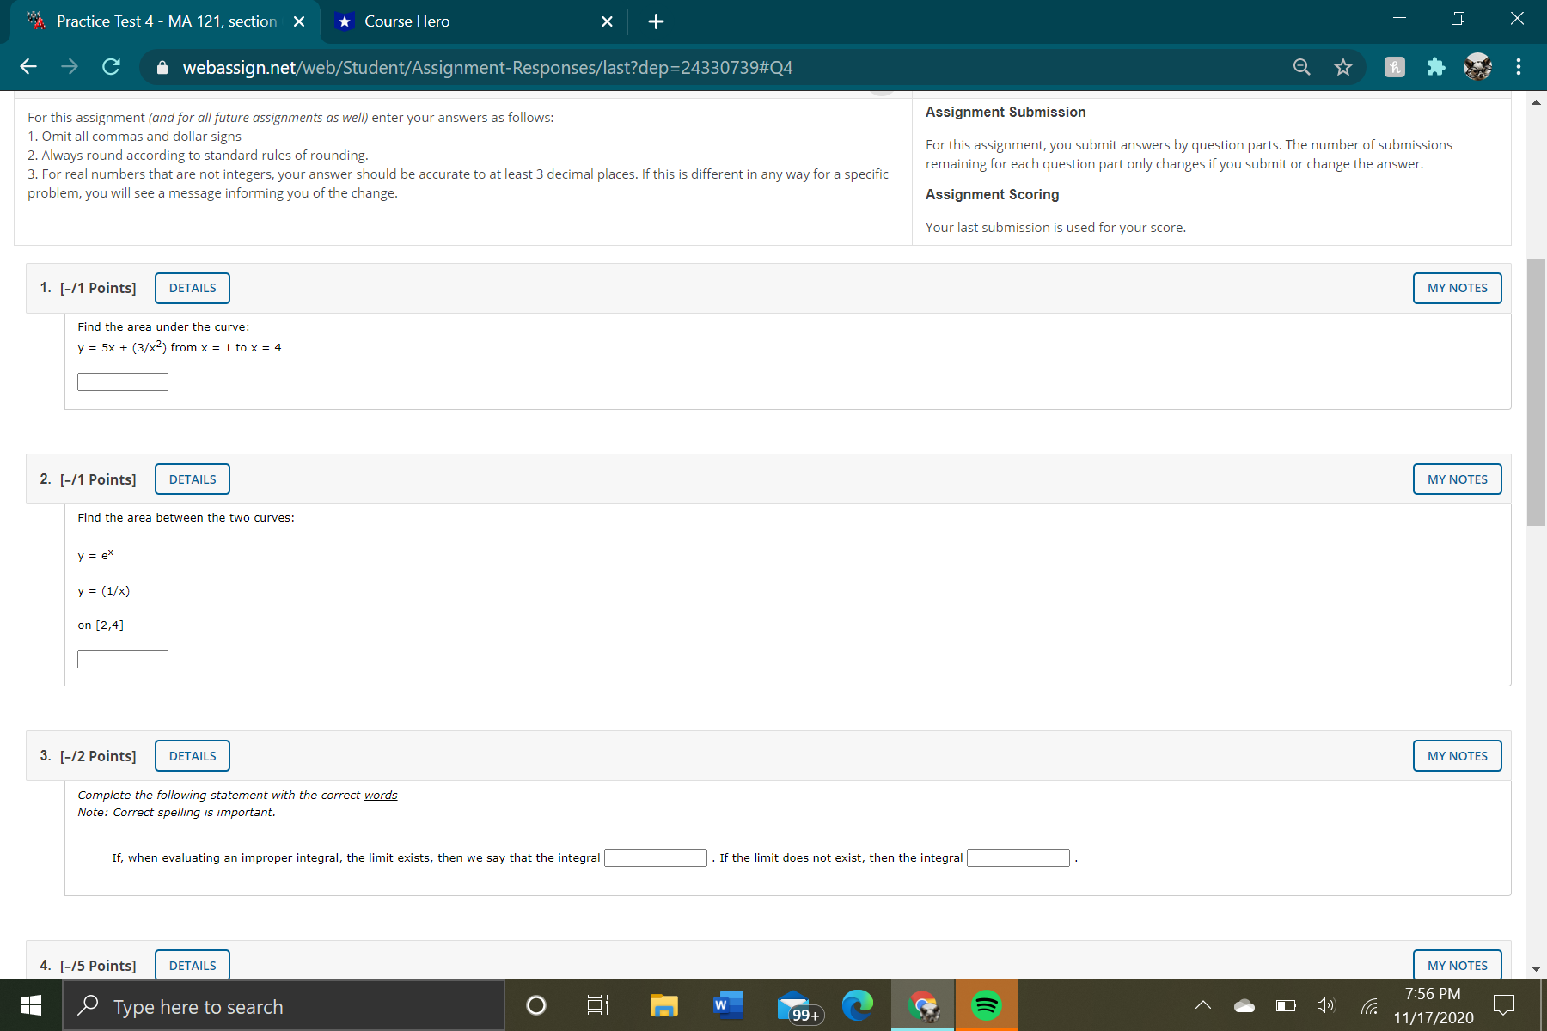Open OneDrive cloud tray icon
Viewport: 1547px width, 1031px height.
(x=1244, y=1005)
